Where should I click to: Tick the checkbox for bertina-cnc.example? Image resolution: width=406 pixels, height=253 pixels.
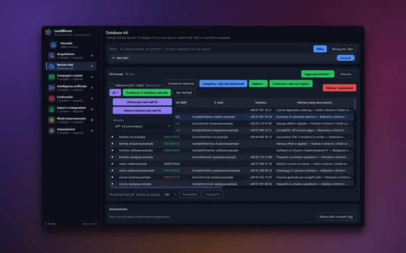(112, 137)
